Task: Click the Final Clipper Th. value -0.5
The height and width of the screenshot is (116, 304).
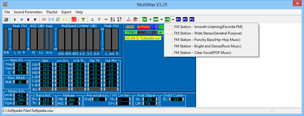Action: (x=150, y=99)
